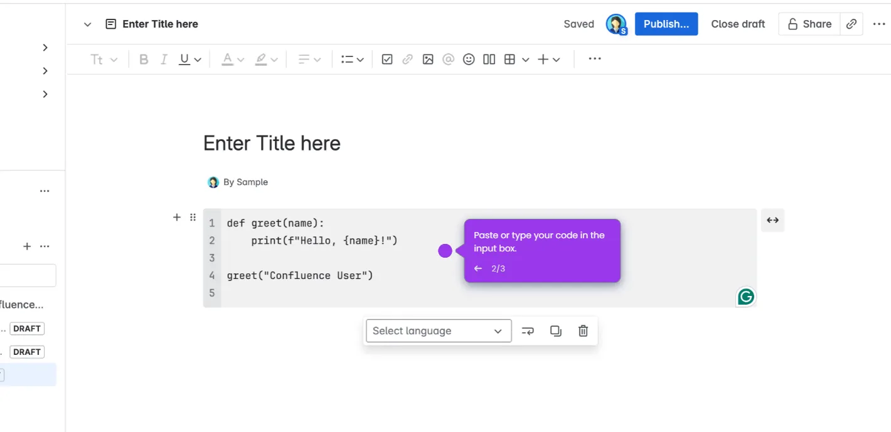Collapse the header chevron beside the page title

point(87,24)
